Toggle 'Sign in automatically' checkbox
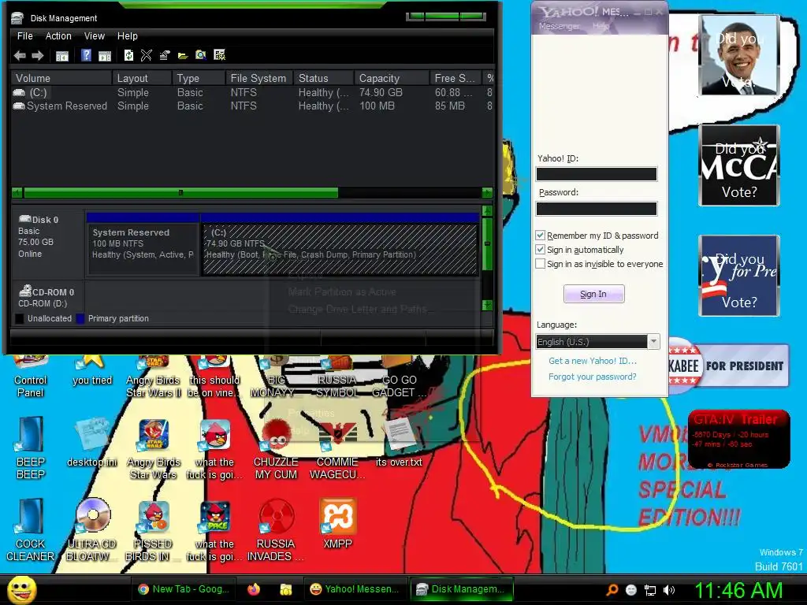 [x=540, y=250]
